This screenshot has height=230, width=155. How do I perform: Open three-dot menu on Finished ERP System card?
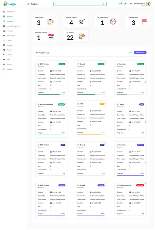66,183
